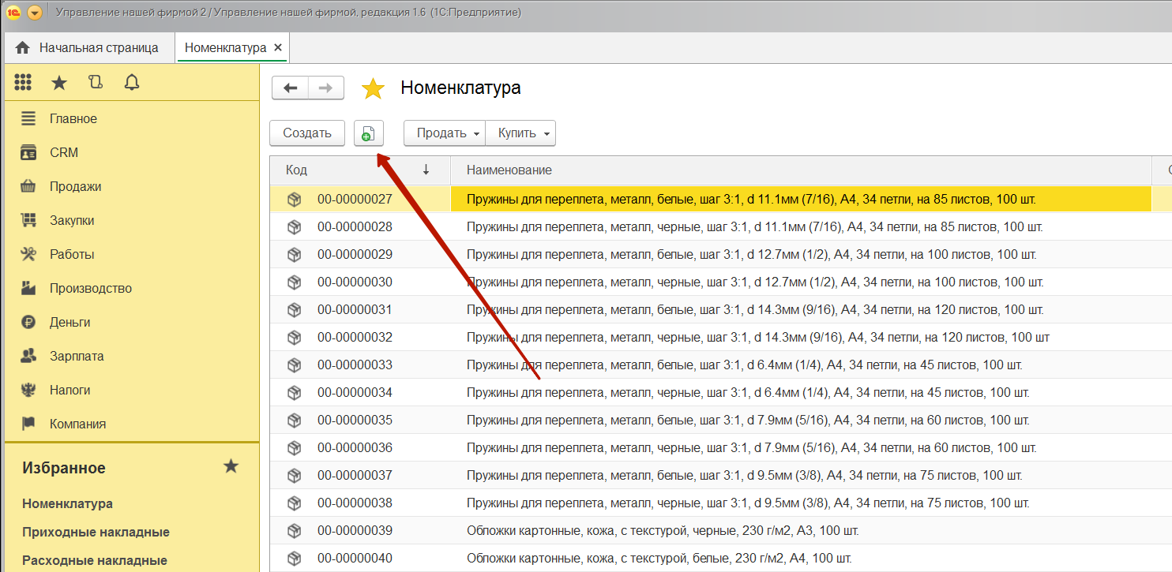Screen dimensions: 1172x572
Task: Click the copy item icon button
Action: (x=368, y=133)
